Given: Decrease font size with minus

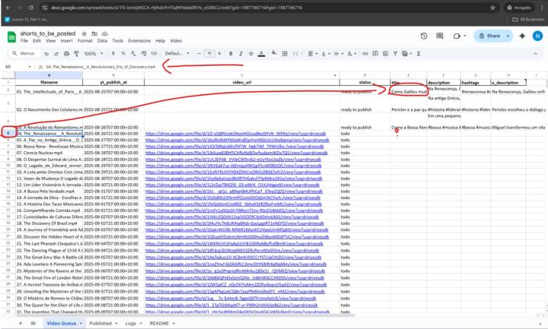Looking at the screenshot, I should click(199, 54).
